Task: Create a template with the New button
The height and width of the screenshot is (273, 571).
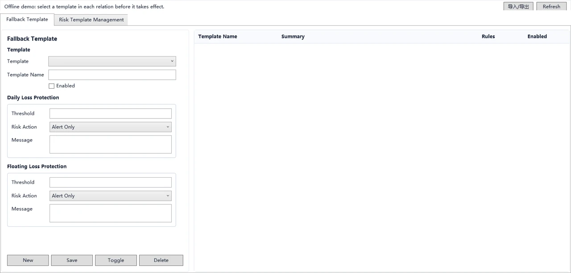Action: point(28,260)
